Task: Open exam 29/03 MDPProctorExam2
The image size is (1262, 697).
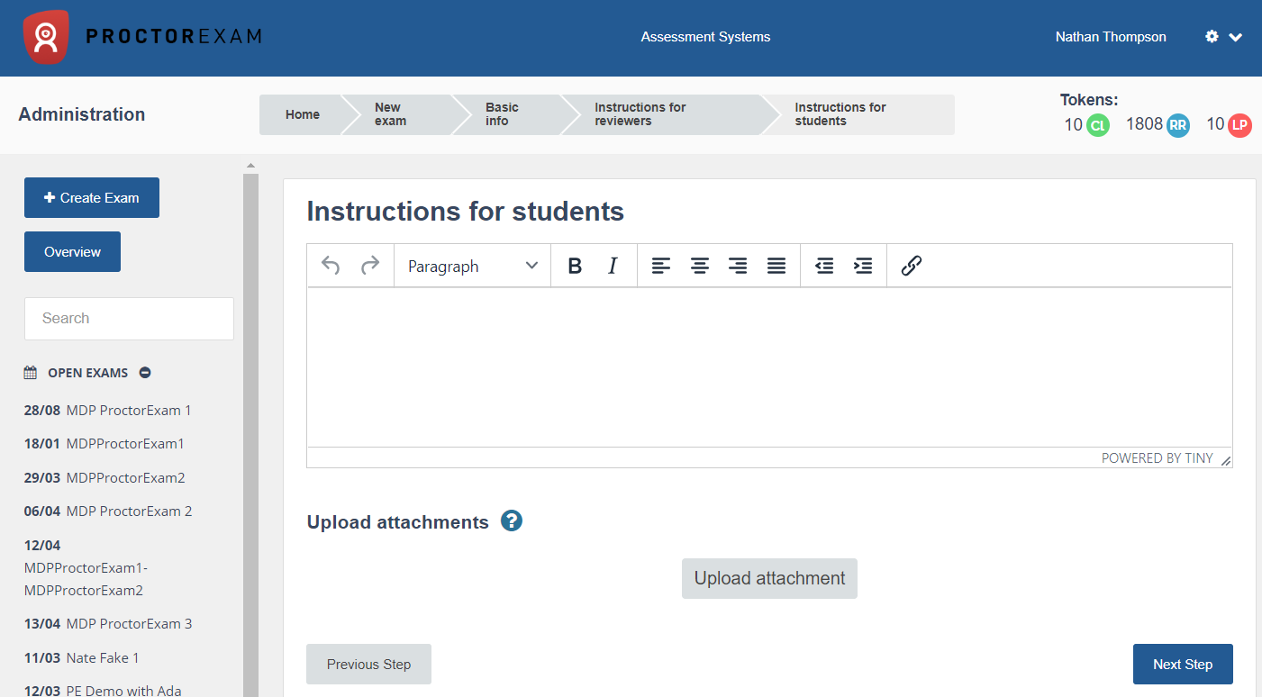Action: [104, 477]
